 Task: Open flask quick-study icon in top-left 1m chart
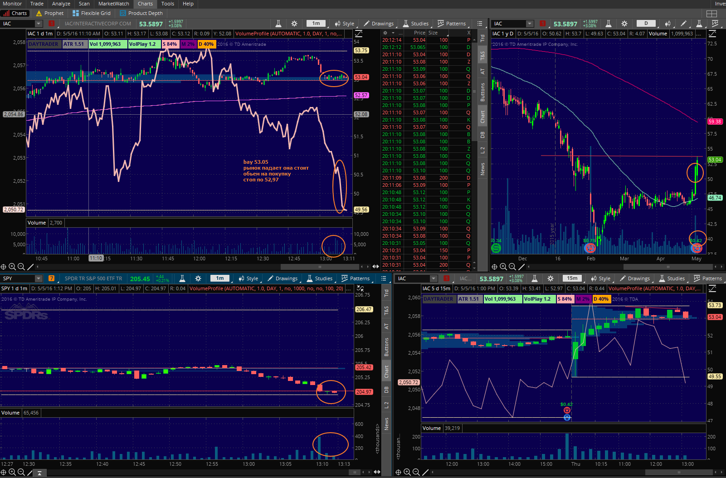point(278,24)
